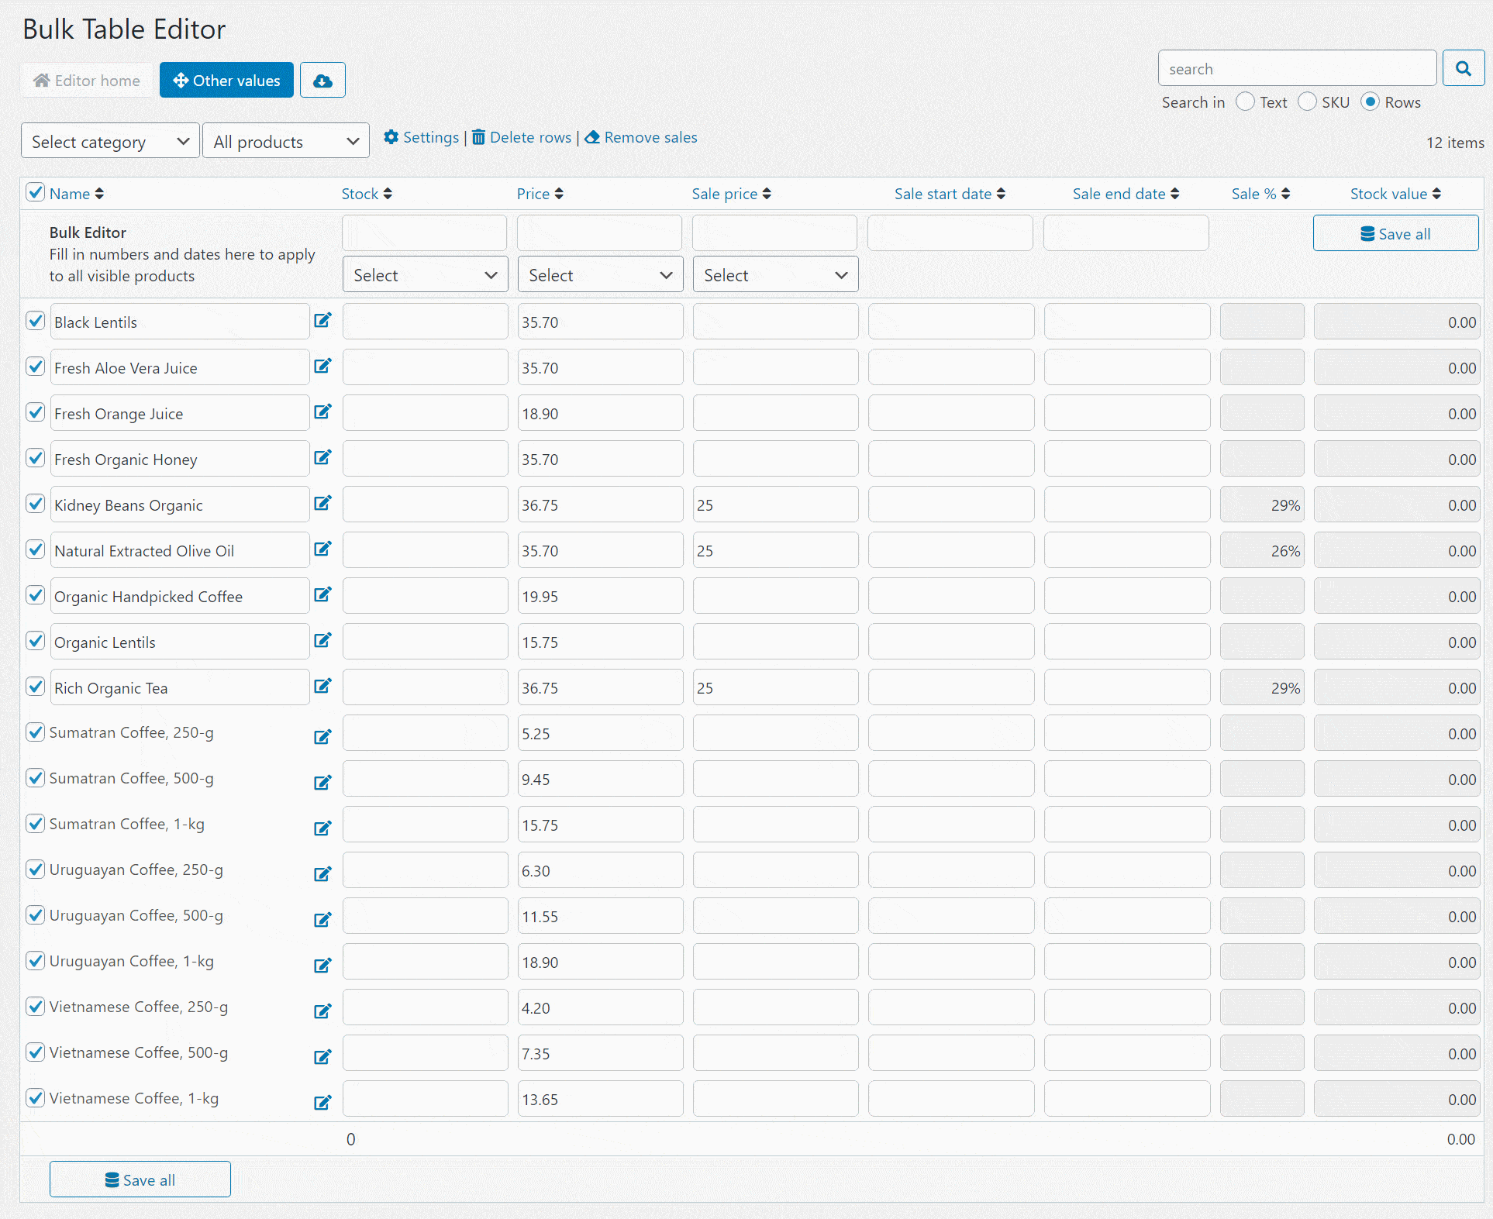Click the edit icon for Vietnamese Coffee, 1-kg
The width and height of the screenshot is (1493, 1219).
pos(323,1102)
